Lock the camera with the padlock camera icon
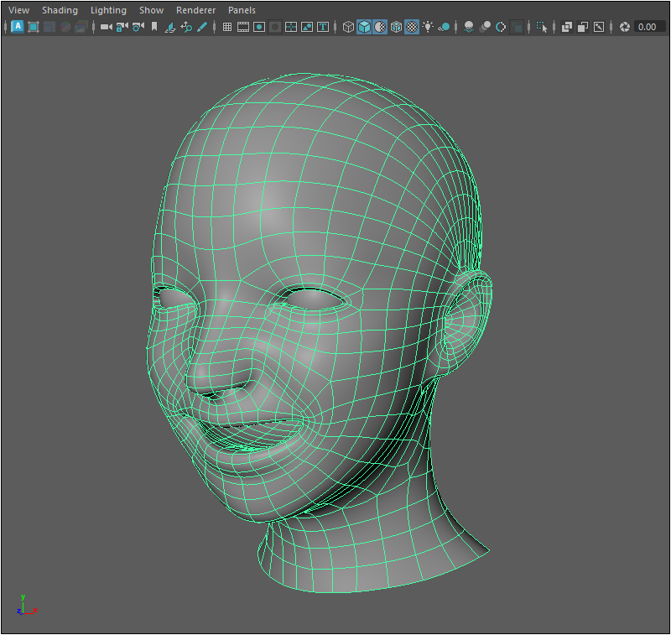Viewport: 671px width, 635px height. pyautogui.click(x=122, y=27)
